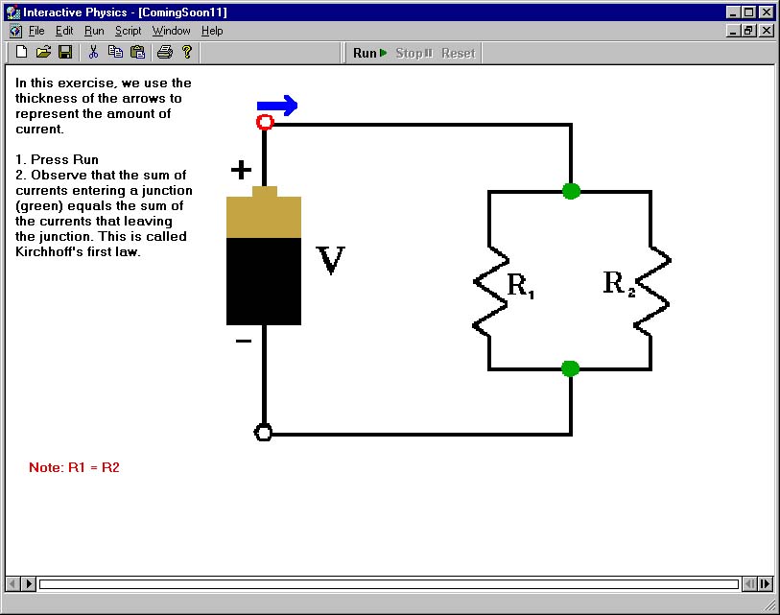Open the Script menu
The image size is (780, 615).
(129, 31)
